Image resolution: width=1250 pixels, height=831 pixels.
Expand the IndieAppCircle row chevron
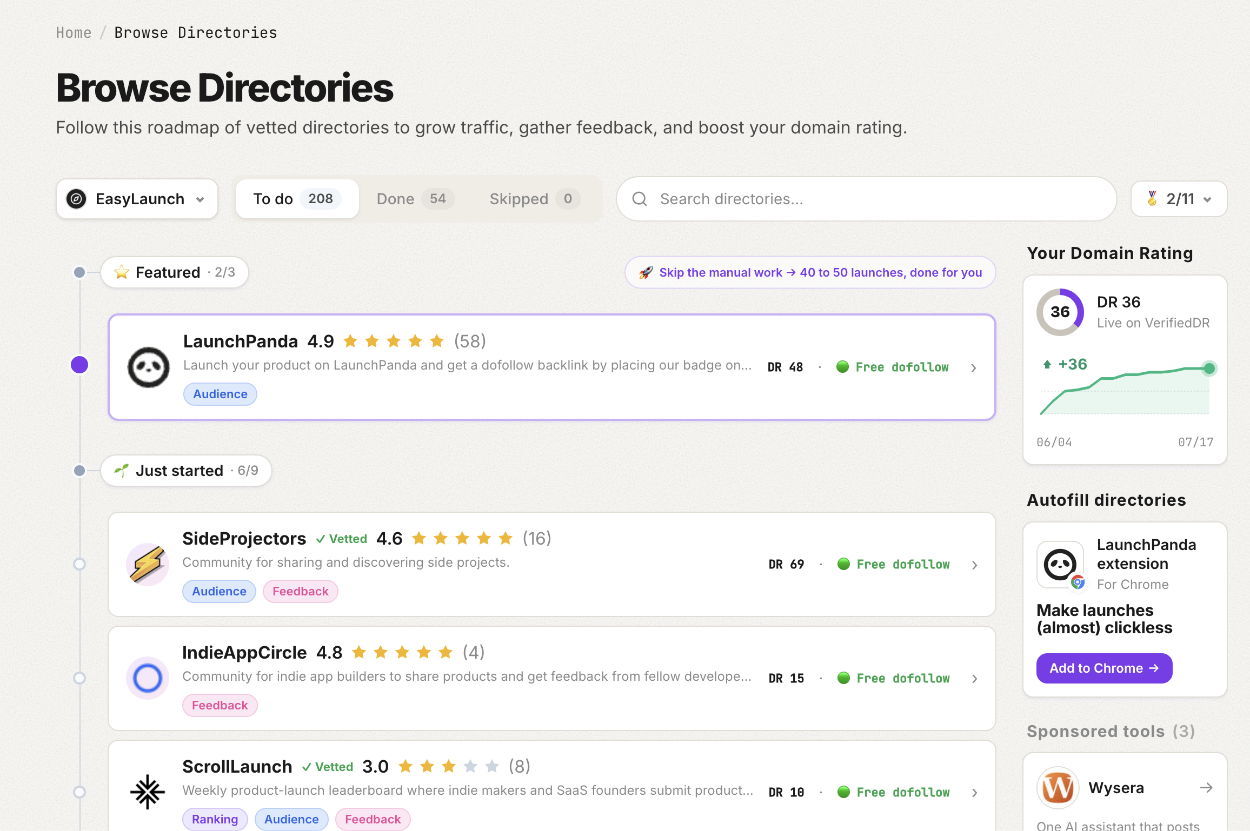point(975,679)
